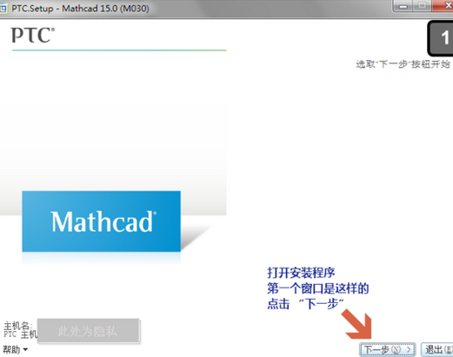Image resolution: width=453 pixels, height=357 pixels.
Task: Close the Mathcad setup window
Action: pos(443,6)
